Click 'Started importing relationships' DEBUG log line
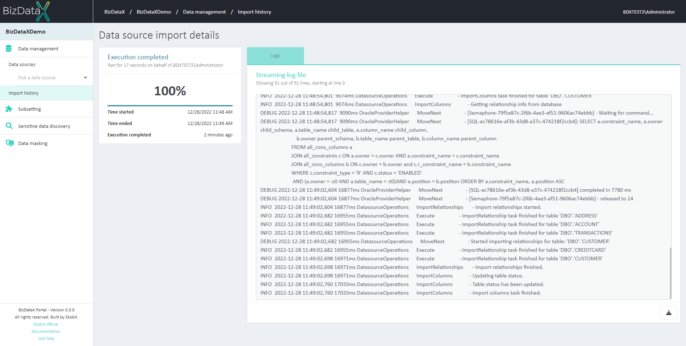Image resolution: width=686 pixels, height=346 pixels. click(x=435, y=241)
